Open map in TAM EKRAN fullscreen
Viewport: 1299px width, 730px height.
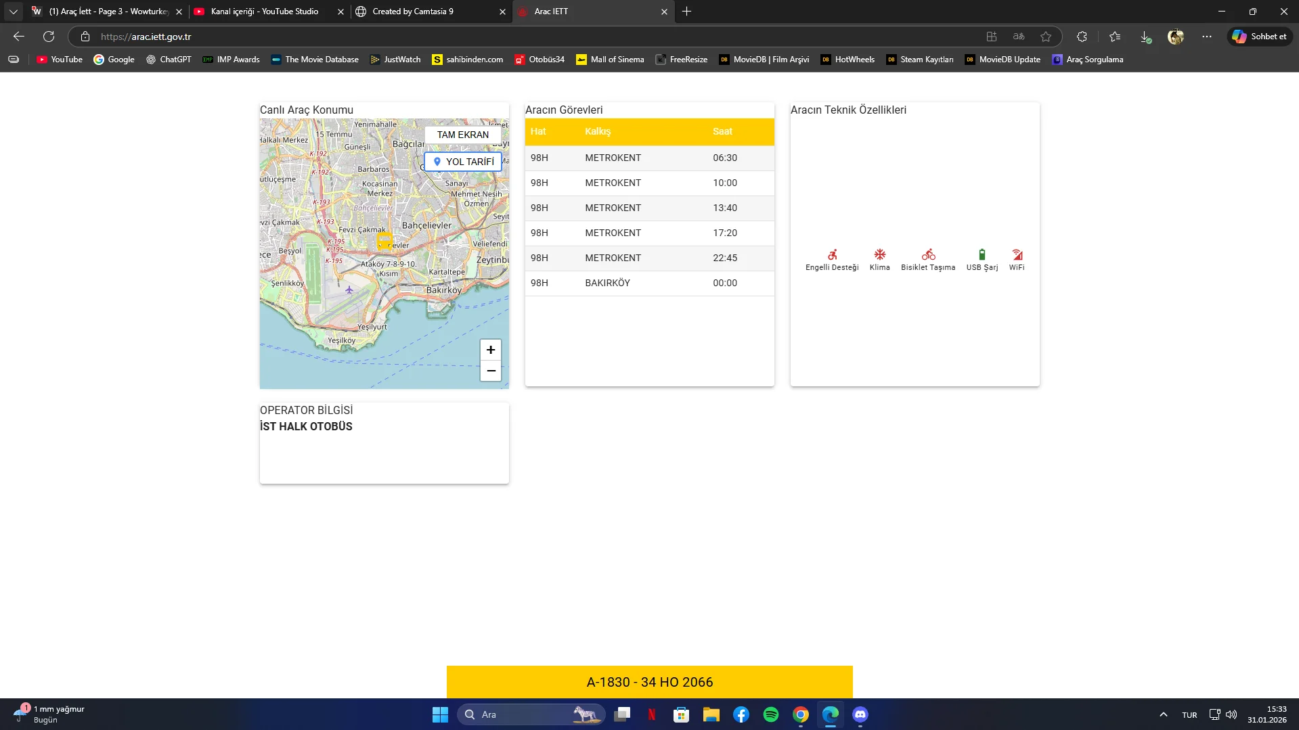[462, 135]
